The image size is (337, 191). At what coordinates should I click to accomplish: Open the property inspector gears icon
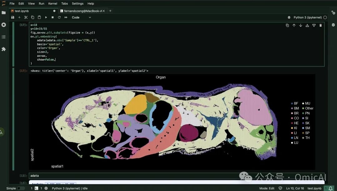point(333,13)
